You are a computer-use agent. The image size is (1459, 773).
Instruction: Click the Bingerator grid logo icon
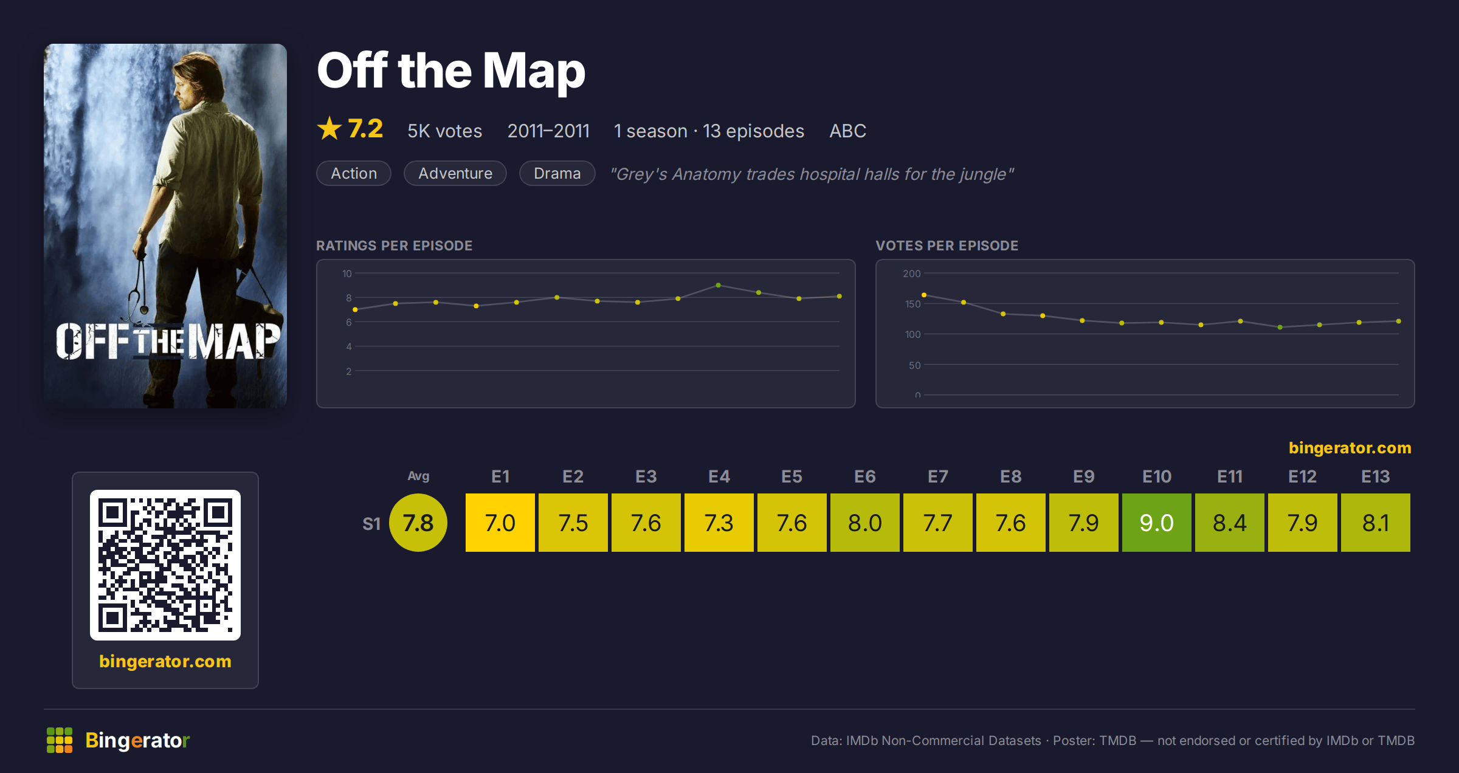point(60,740)
